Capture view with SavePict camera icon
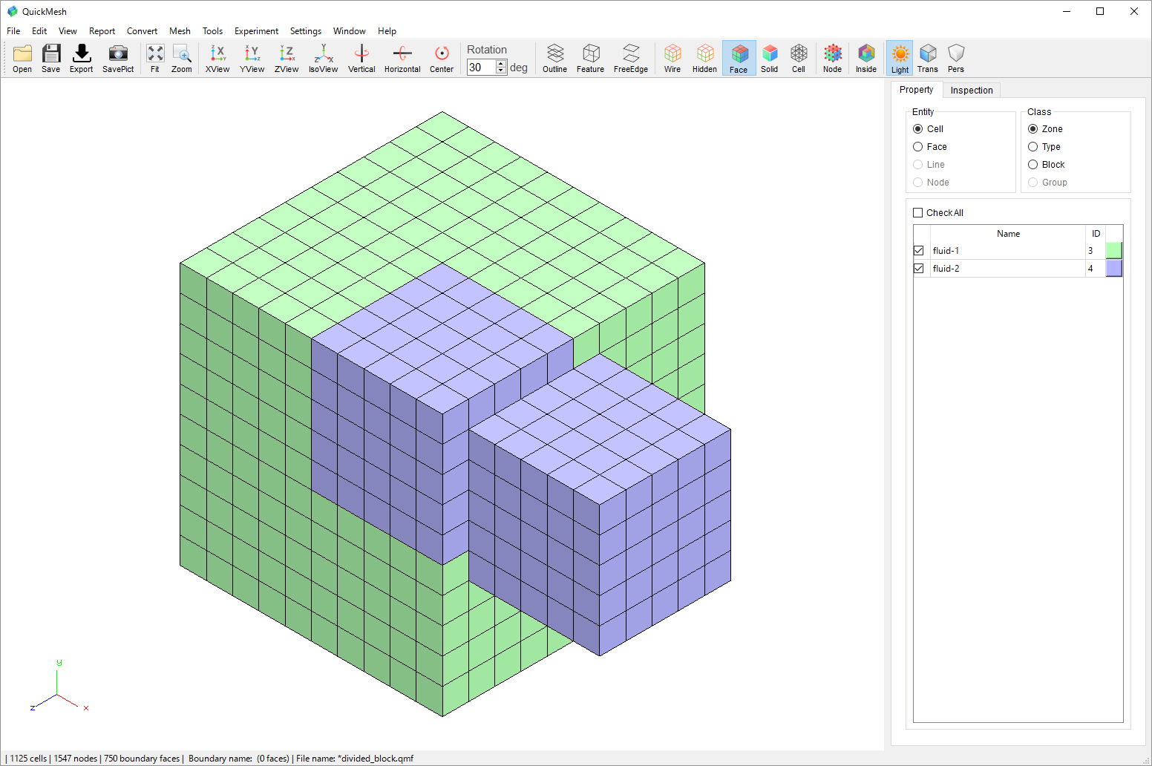This screenshot has width=1152, height=766. tap(118, 58)
